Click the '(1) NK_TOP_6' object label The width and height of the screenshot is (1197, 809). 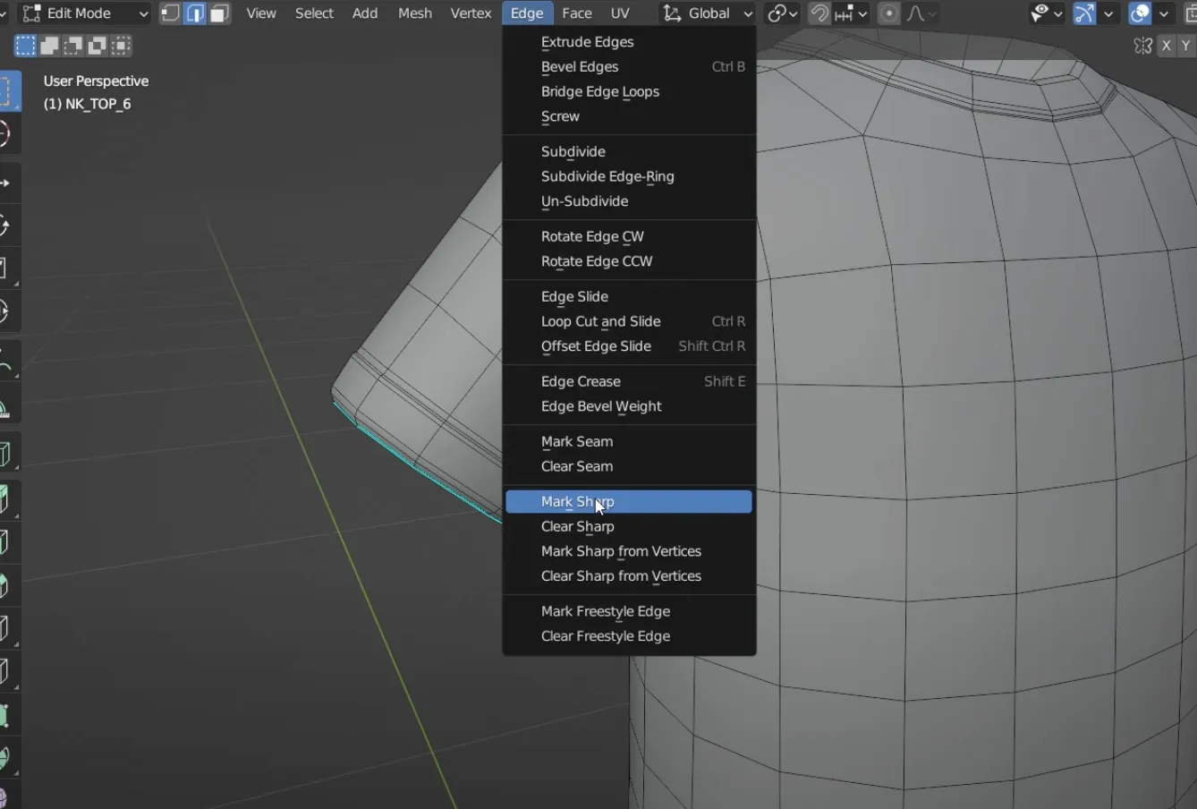pyautogui.click(x=88, y=105)
